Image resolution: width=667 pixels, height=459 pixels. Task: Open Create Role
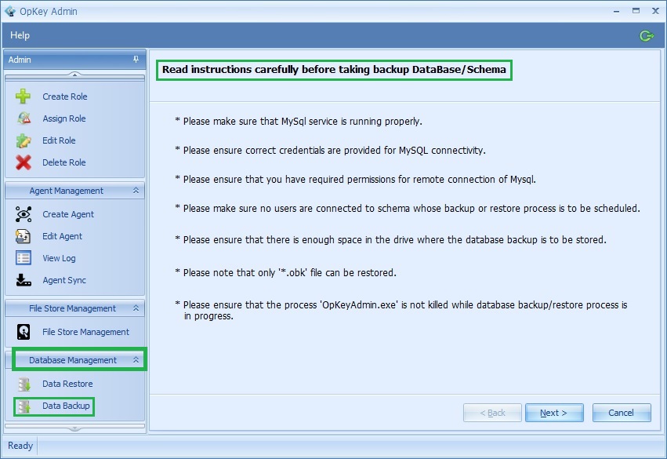(64, 97)
